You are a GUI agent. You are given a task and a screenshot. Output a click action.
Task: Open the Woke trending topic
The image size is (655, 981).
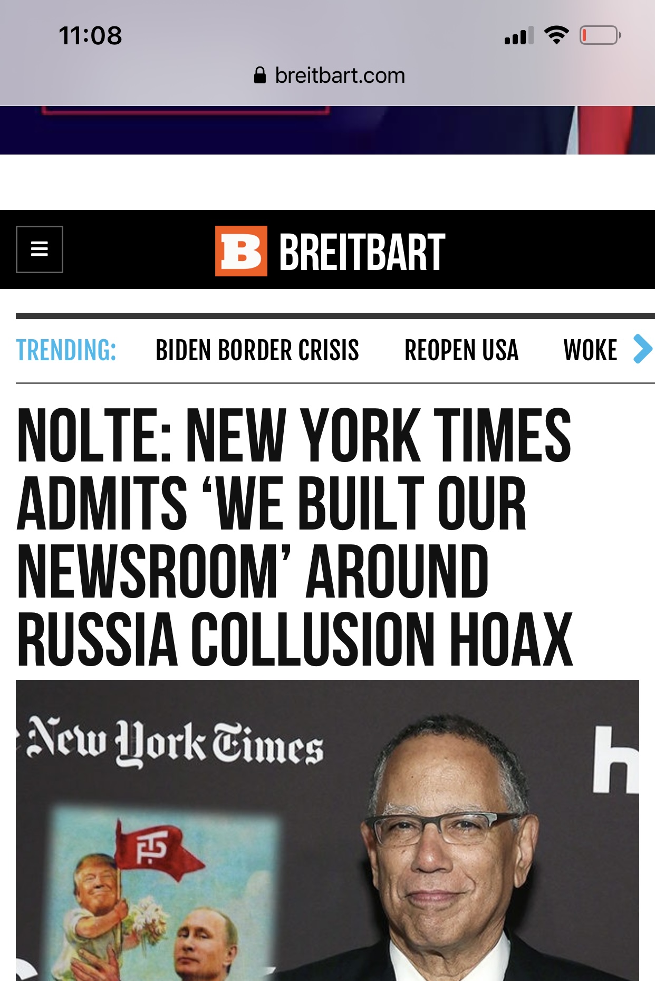pos(590,350)
